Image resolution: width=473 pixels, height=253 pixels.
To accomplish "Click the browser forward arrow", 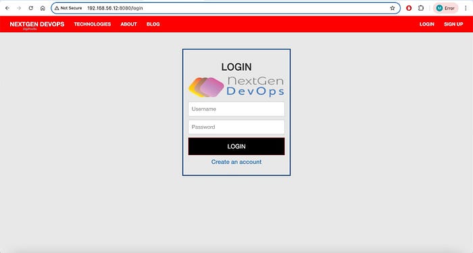I will point(19,8).
